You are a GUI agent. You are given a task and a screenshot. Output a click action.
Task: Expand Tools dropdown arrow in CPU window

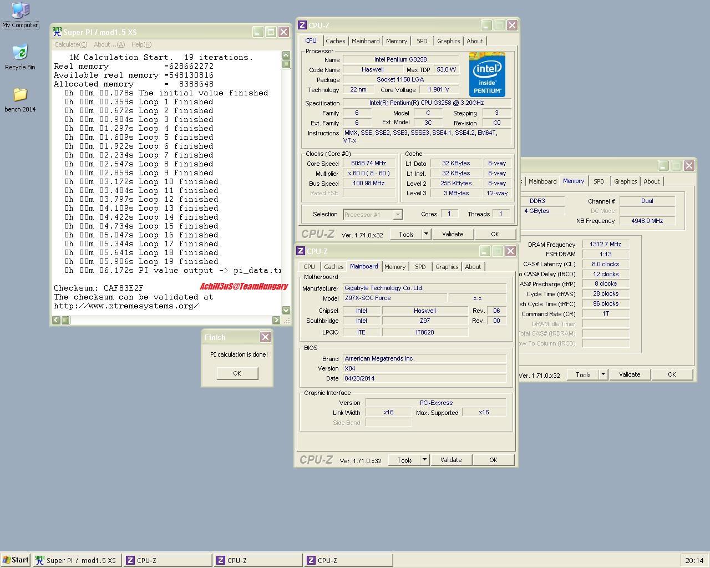(426, 234)
